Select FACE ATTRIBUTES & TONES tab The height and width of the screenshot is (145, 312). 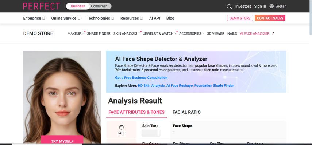[136, 112]
